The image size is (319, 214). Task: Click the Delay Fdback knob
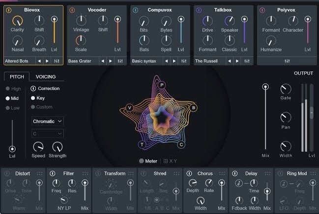[239, 201]
